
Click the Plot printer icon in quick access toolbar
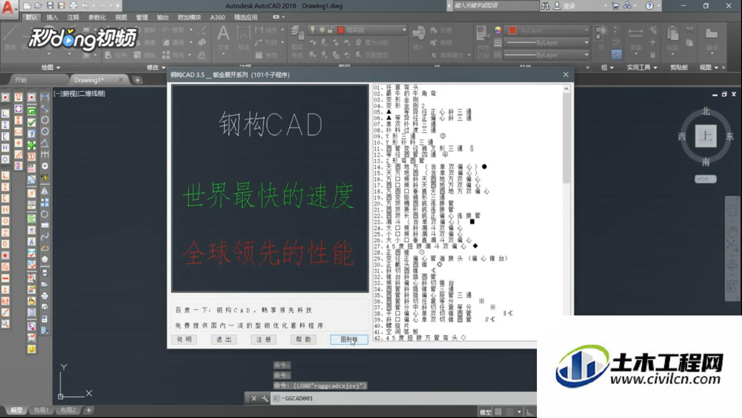point(73,6)
